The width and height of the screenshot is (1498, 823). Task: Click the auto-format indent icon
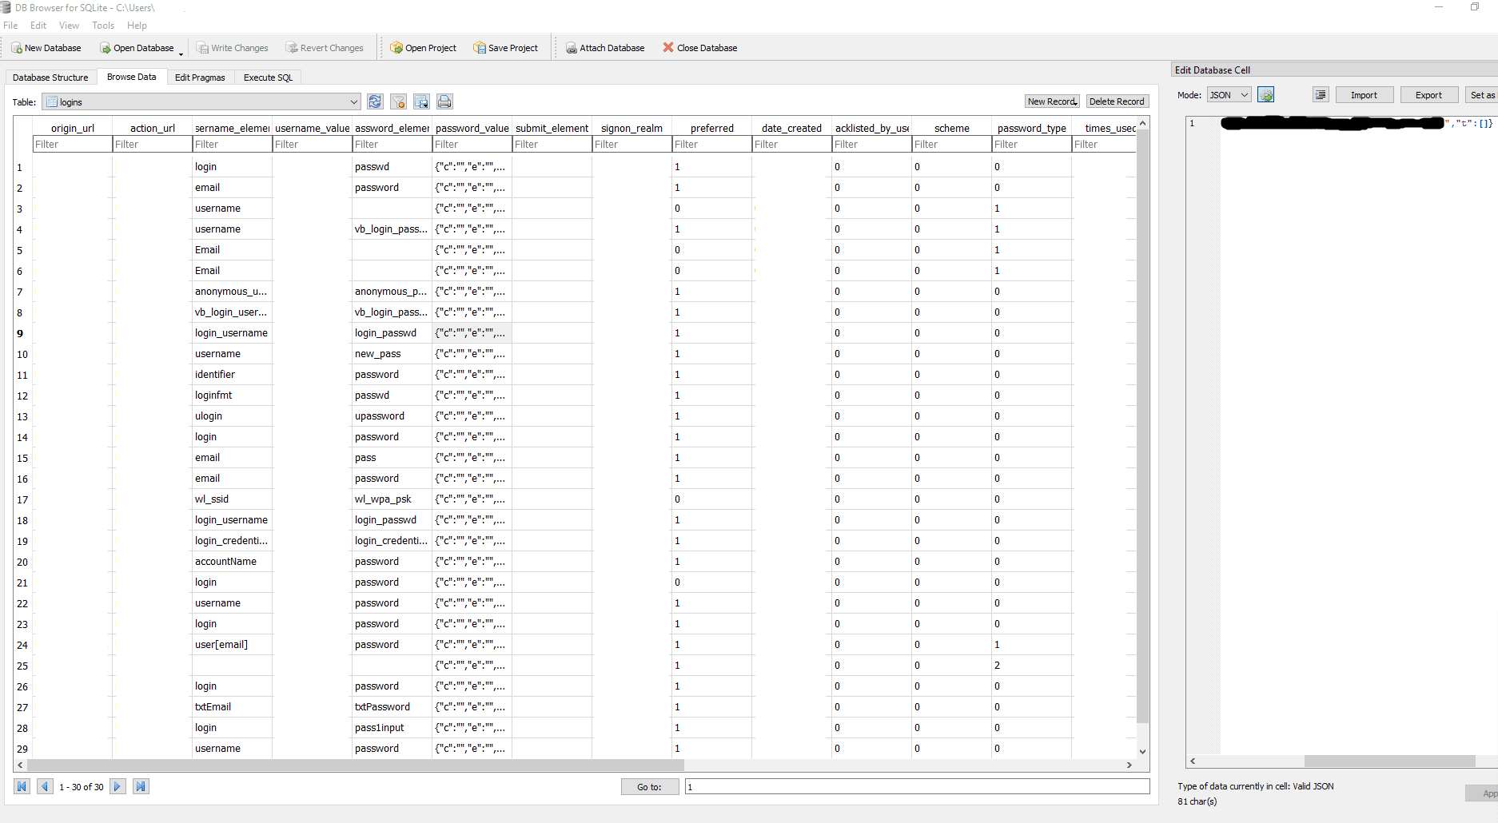[x=1321, y=95]
